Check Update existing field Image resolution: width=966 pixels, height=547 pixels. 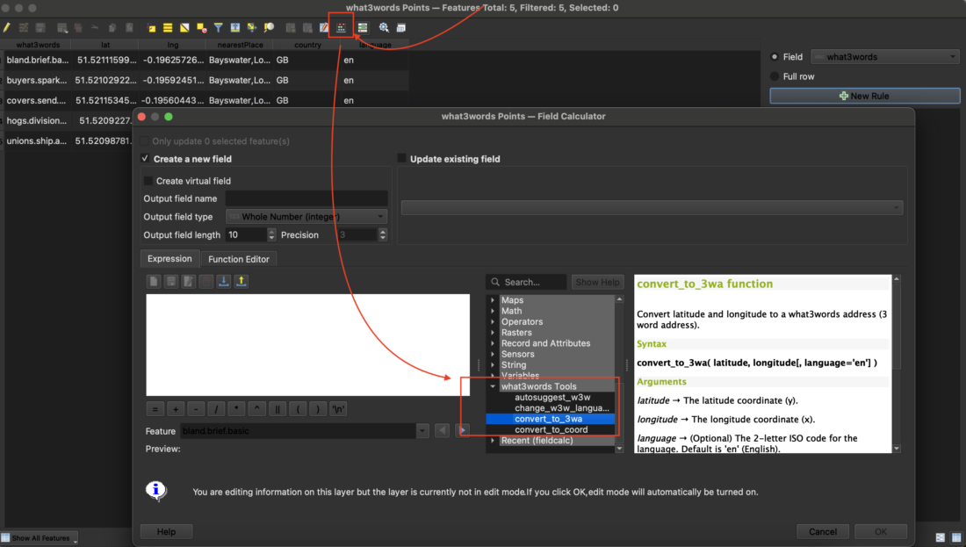pyautogui.click(x=401, y=159)
